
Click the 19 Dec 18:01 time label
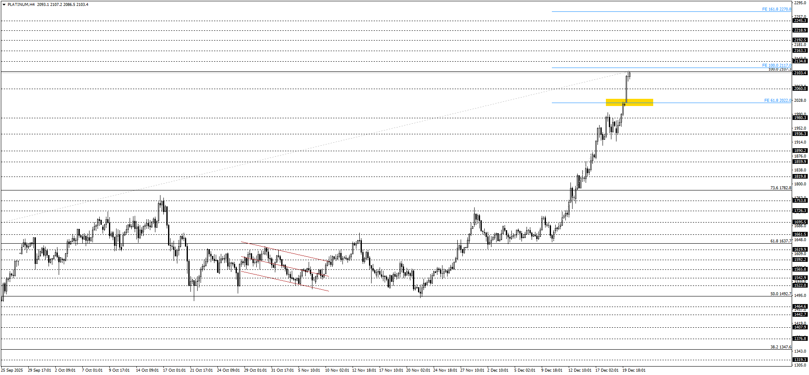tap(634, 370)
